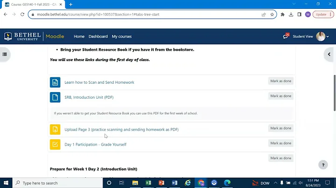
Task: Open the messages notification icon
Action: pos(286,36)
